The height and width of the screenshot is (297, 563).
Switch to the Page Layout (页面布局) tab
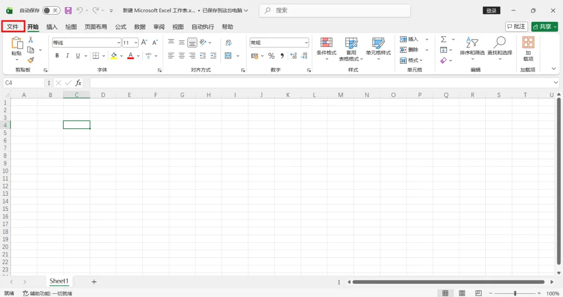(96, 27)
